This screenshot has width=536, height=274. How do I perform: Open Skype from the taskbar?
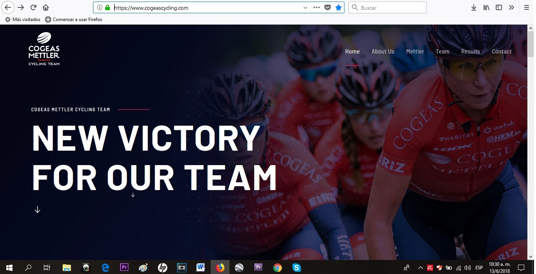pyautogui.click(x=297, y=268)
